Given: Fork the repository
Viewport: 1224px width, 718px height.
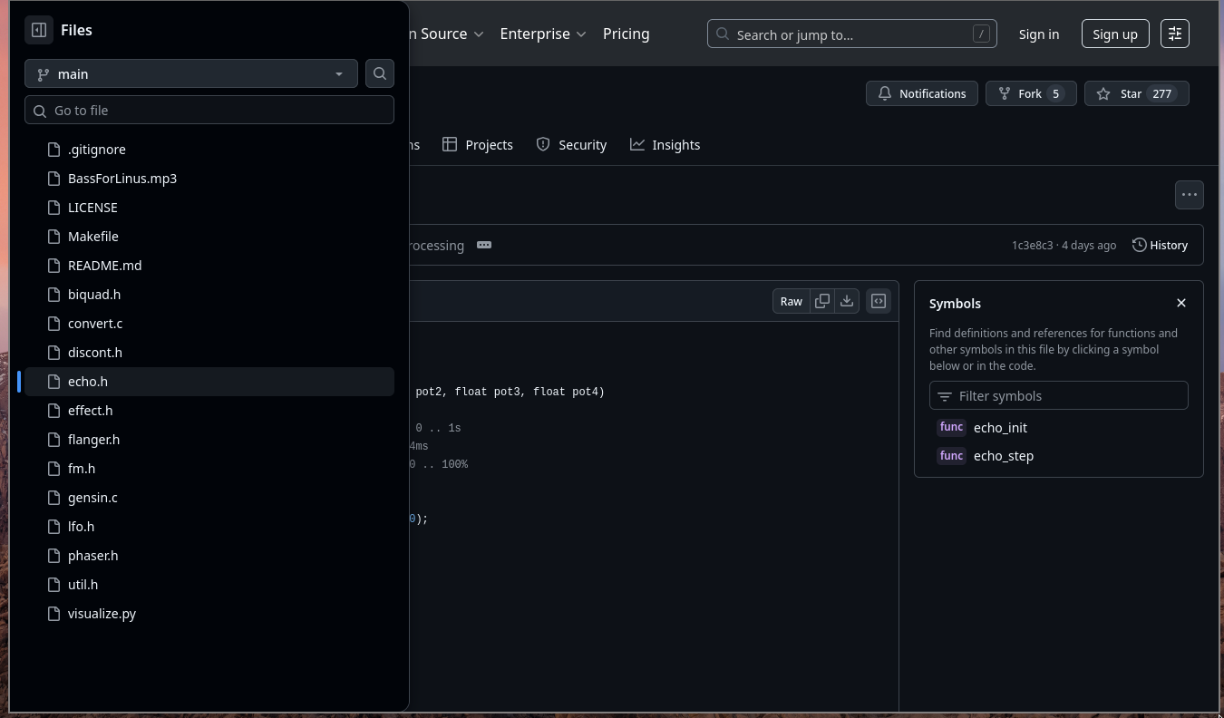Looking at the screenshot, I should 1031,93.
